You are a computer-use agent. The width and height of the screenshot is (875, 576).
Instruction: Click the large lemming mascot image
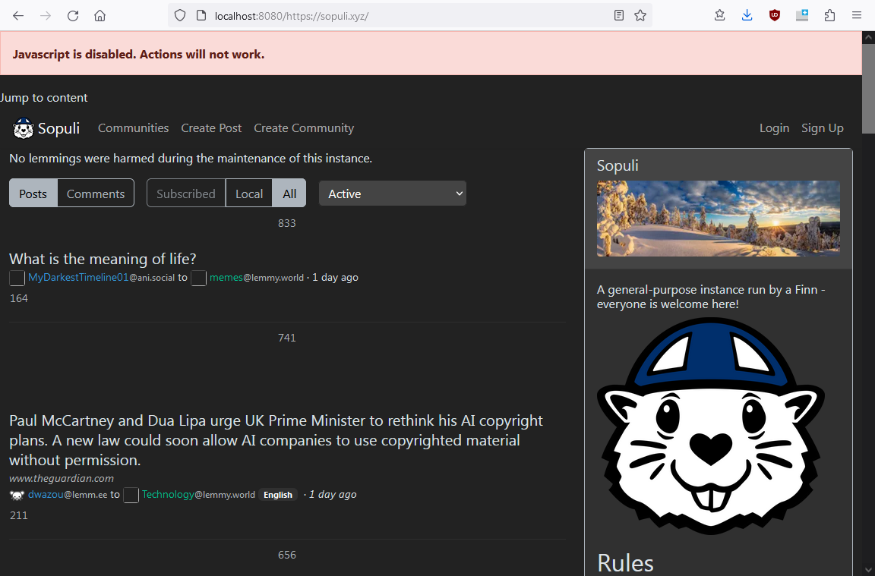tap(710, 426)
